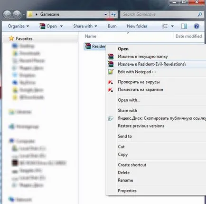Click the New folder button
Viewport: 206px width, 204px height.
137,26
